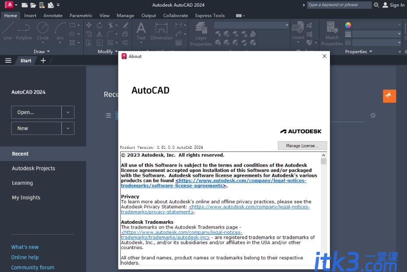
Task: Select the Trim scissors tool
Action: click(x=110, y=25)
